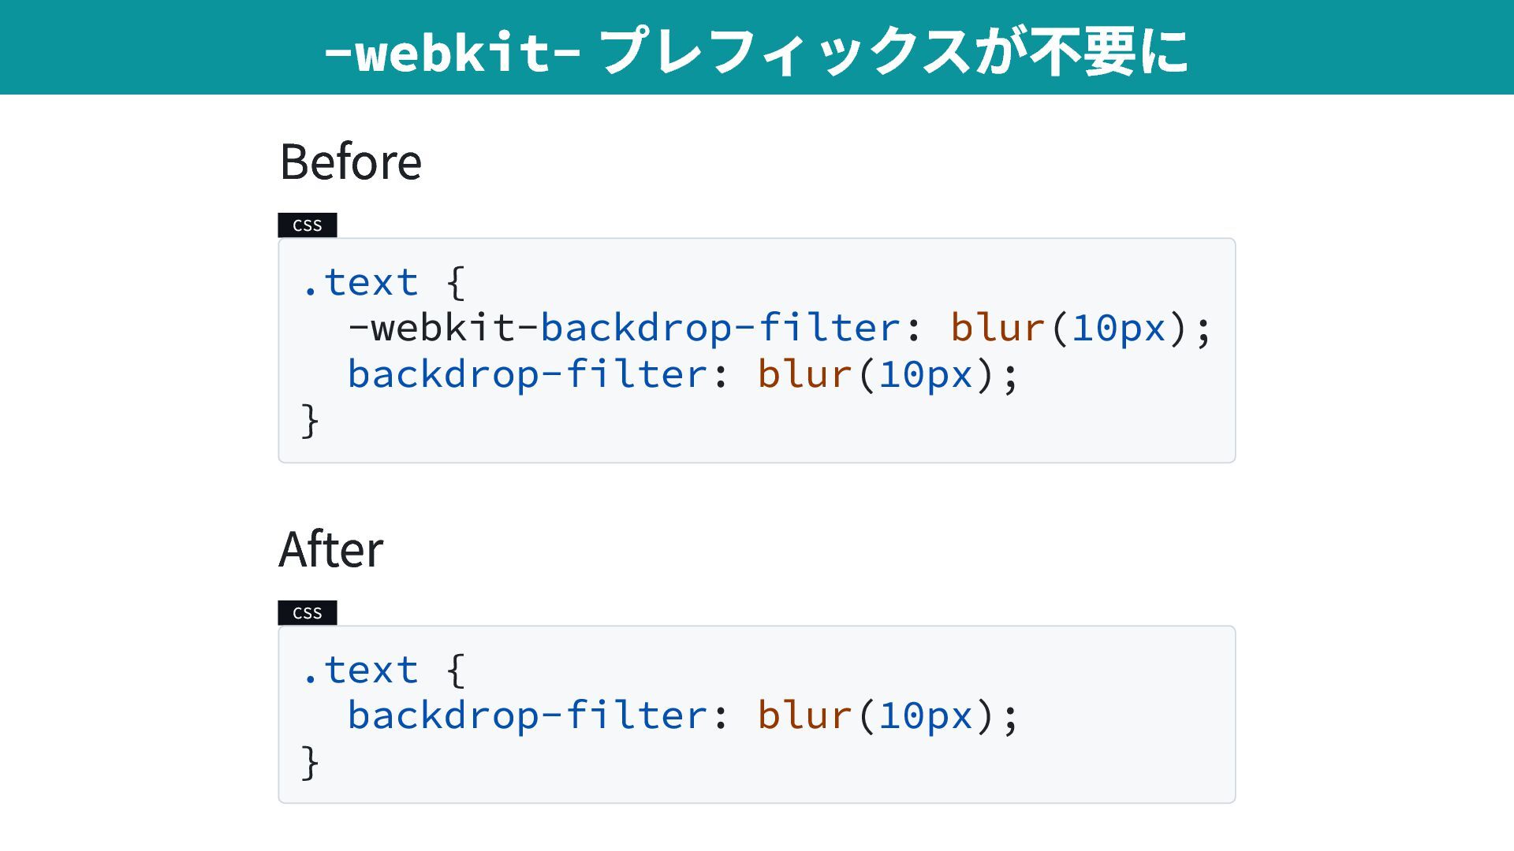Click unprefixed "backdrop-filter" in the Before code block
This screenshot has height=851, width=1514.
[527, 374]
